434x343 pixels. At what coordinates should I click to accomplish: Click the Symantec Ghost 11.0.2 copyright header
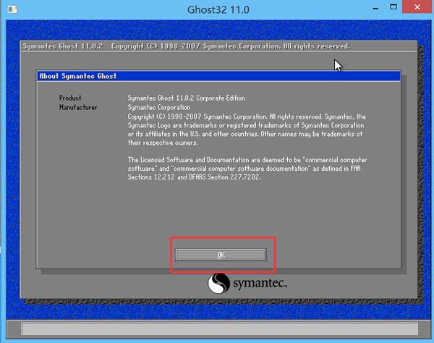pos(187,46)
